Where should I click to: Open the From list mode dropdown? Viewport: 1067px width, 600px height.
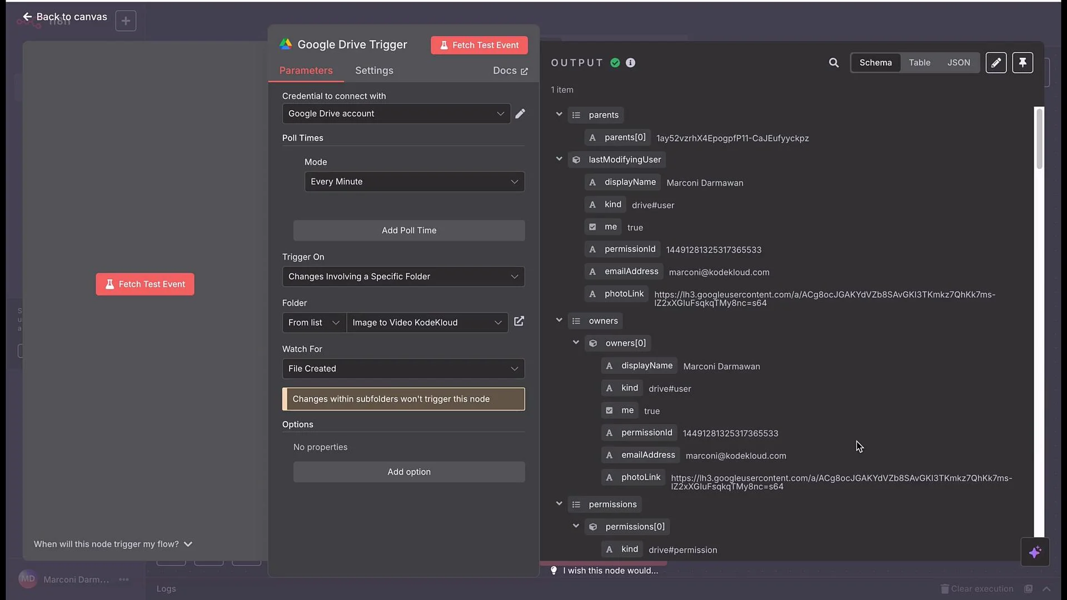[x=314, y=323]
